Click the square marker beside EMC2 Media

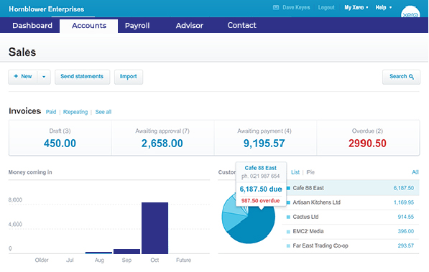point(288,232)
